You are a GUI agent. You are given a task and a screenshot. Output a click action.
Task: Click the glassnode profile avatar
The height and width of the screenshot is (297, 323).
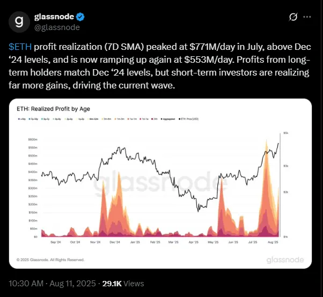[20, 22]
